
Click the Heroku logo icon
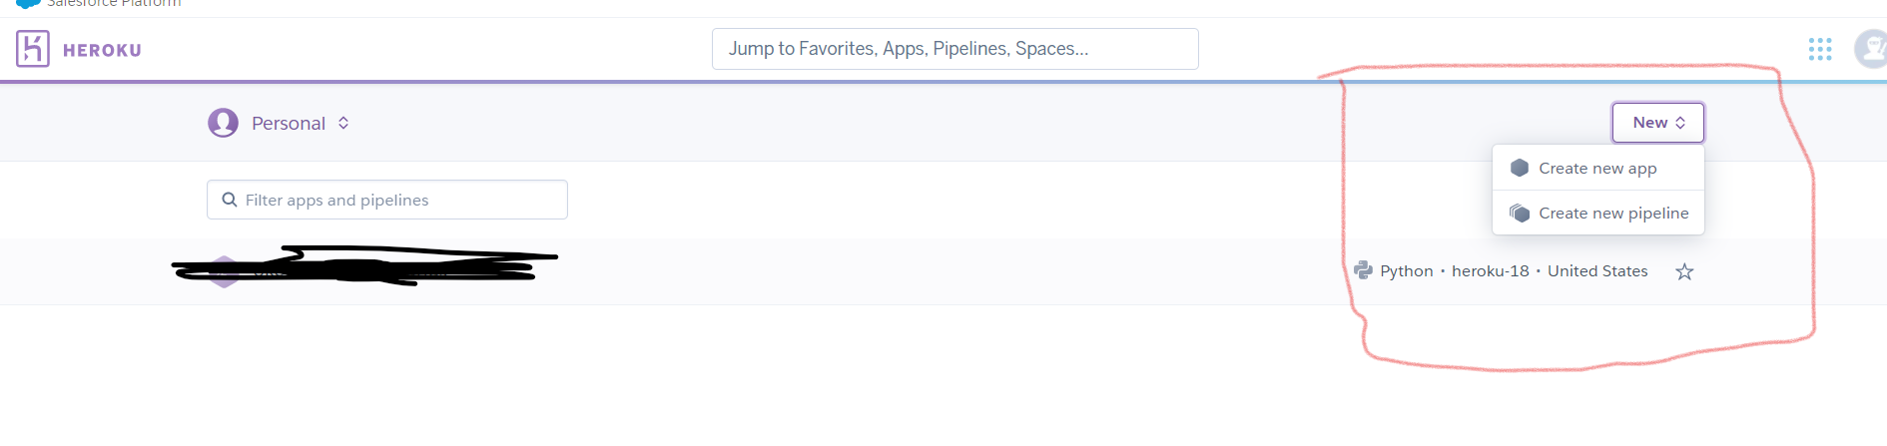pos(33,49)
